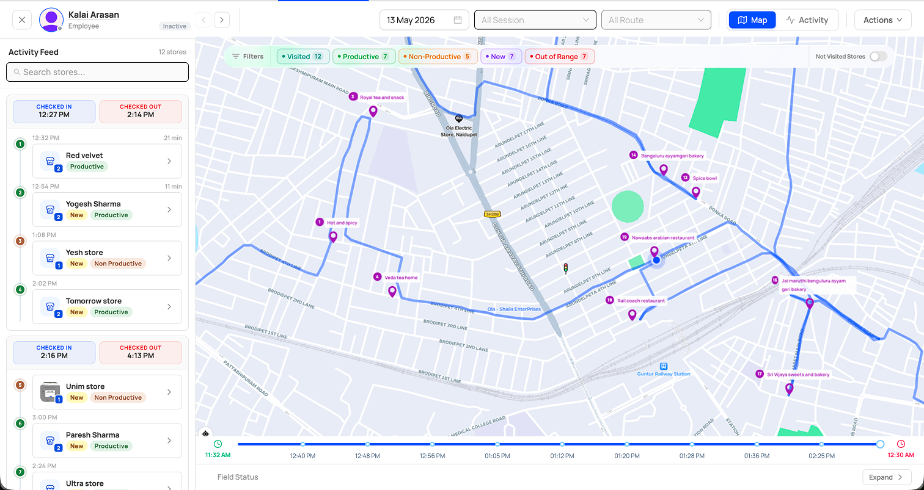Click traffic light icon on map
924x490 pixels.
[566, 268]
